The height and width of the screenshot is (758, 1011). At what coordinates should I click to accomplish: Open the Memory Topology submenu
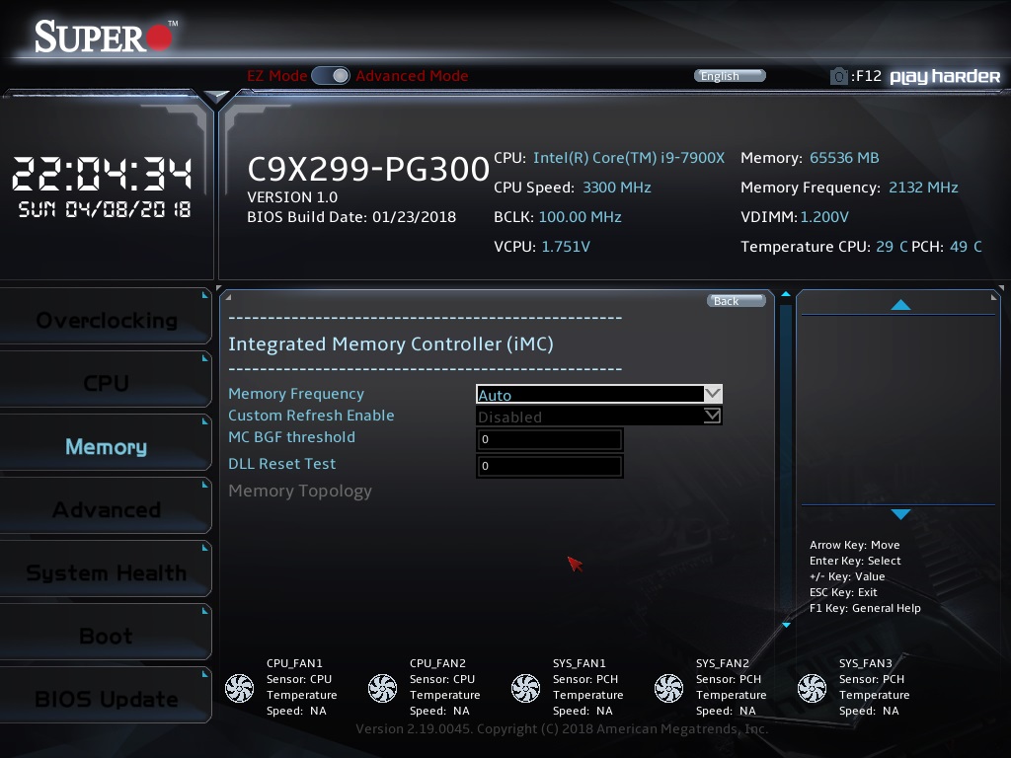click(x=300, y=491)
